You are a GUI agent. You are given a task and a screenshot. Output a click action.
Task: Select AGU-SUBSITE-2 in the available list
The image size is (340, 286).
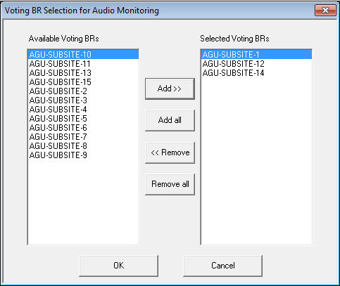(83, 91)
